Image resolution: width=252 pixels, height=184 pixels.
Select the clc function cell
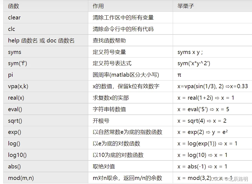[x=12, y=29]
